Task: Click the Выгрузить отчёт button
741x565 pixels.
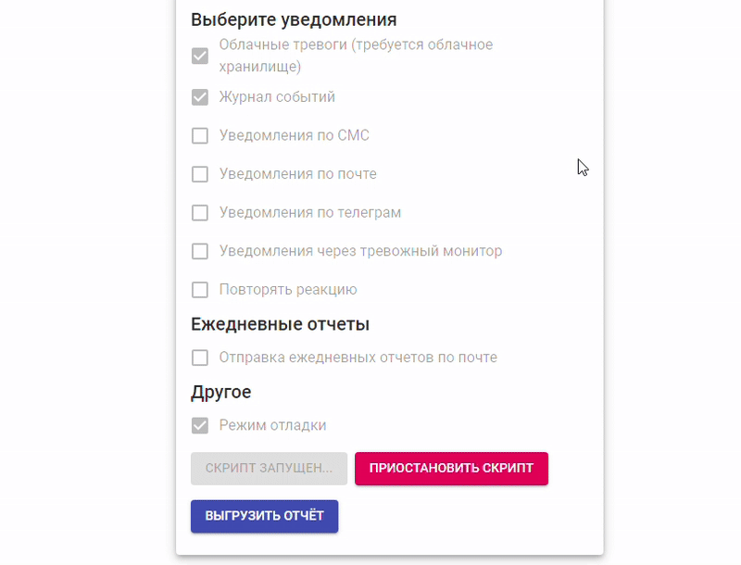Action: pyautogui.click(x=264, y=516)
